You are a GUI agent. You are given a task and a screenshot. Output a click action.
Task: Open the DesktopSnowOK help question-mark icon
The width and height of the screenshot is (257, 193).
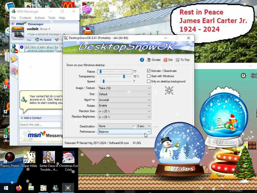tap(142, 60)
